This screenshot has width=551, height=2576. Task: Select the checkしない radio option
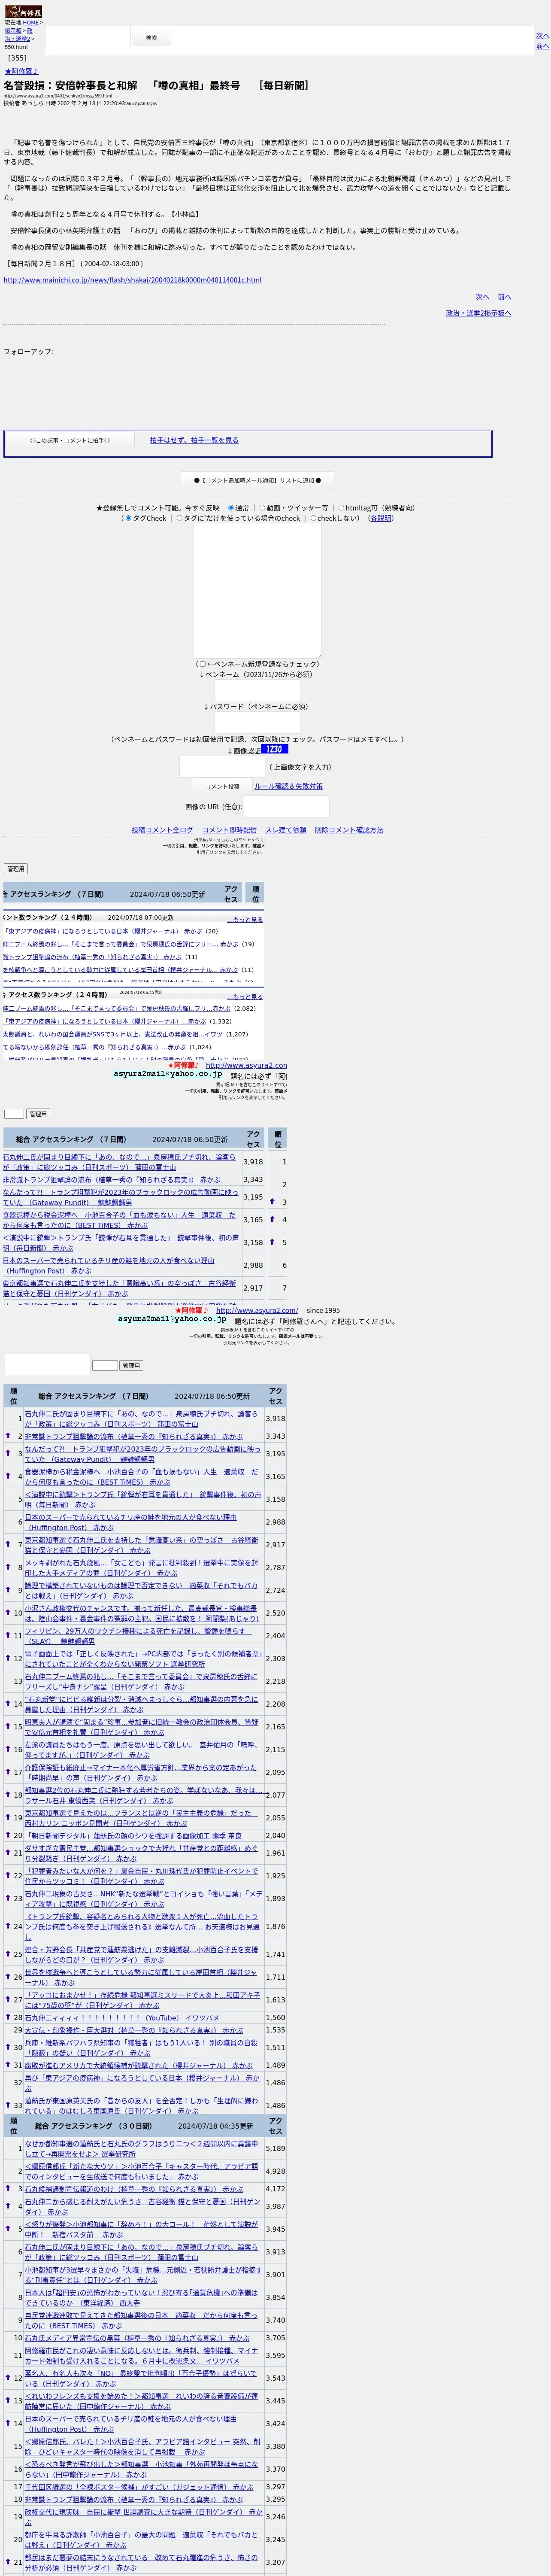coord(313,518)
